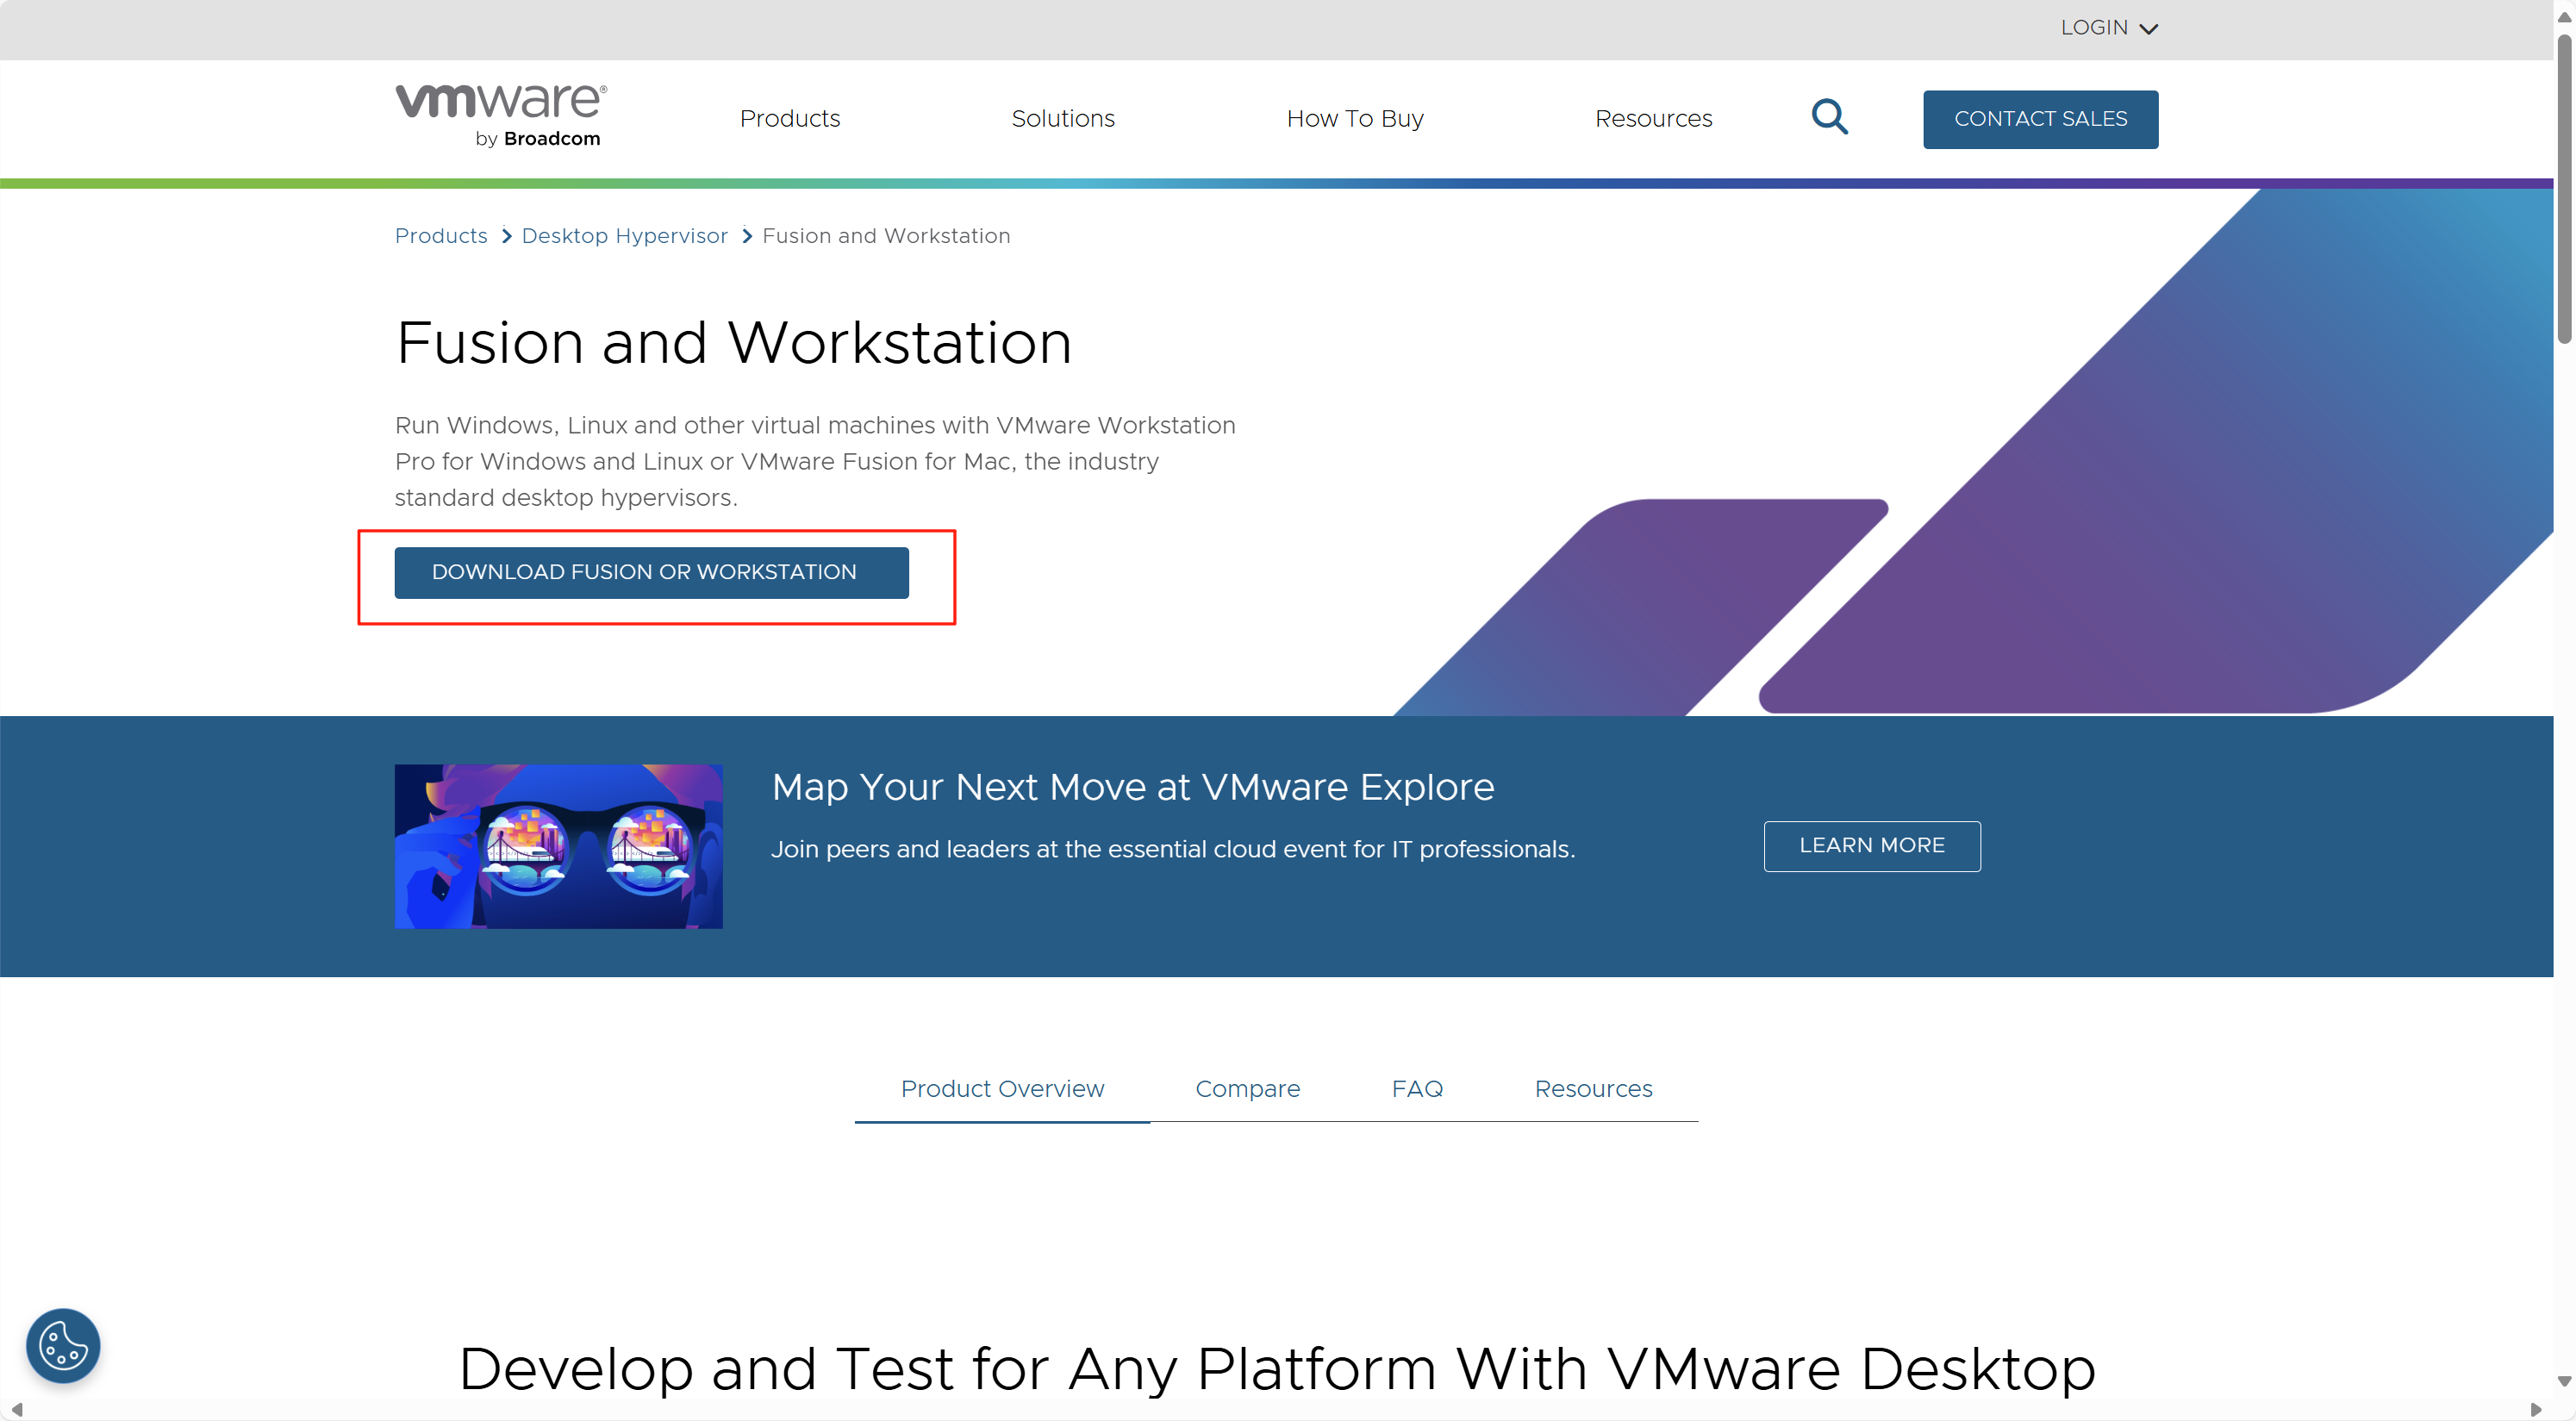Open cookie settings icon
The height and width of the screenshot is (1421, 2576).
[63, 1345]
